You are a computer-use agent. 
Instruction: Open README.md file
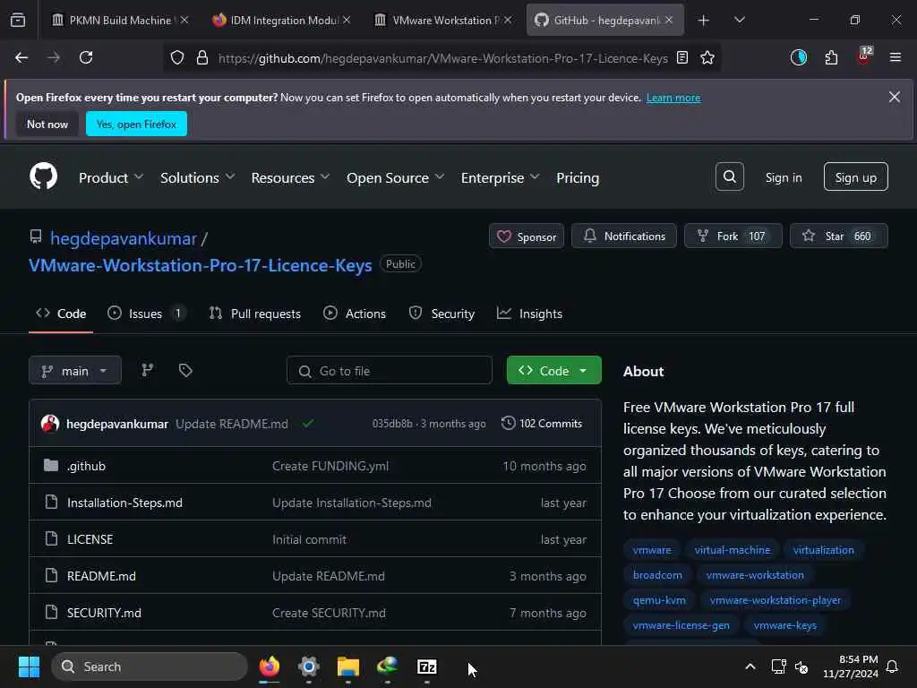[101, 576]
